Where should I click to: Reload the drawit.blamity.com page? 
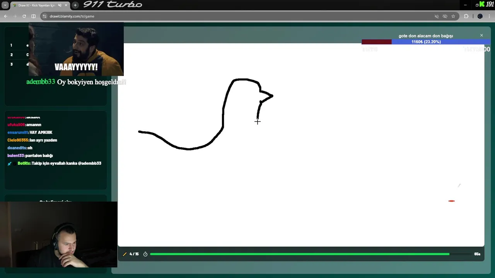24,16
